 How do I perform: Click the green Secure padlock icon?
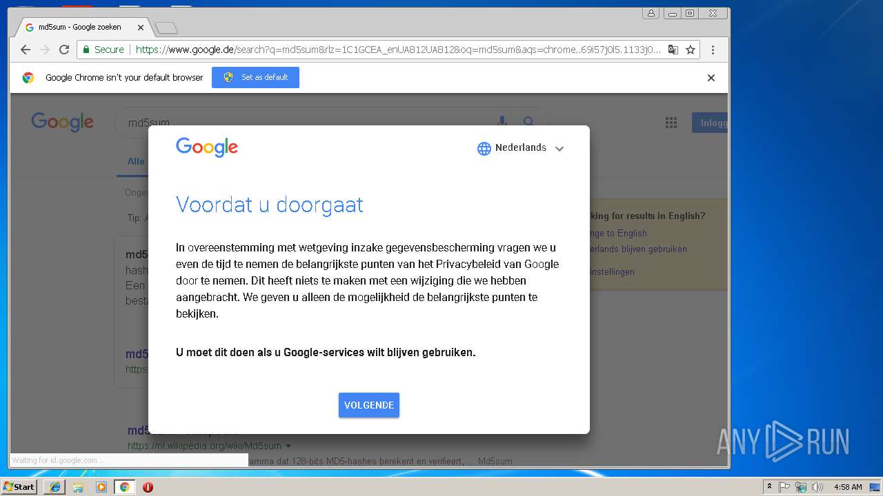coord(86,50)
